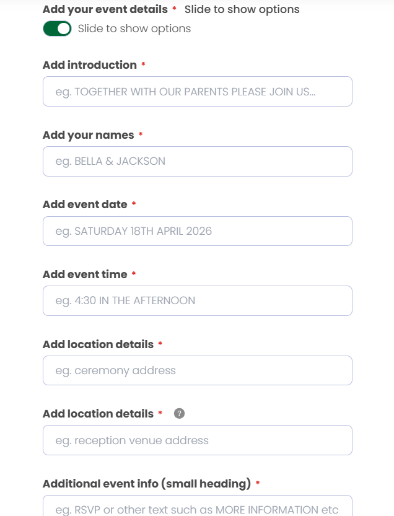The image size is (394, 516).
Task: Click the Slide to show options text beside toggle
Action: pyautogui.click(x=134, y=28)
